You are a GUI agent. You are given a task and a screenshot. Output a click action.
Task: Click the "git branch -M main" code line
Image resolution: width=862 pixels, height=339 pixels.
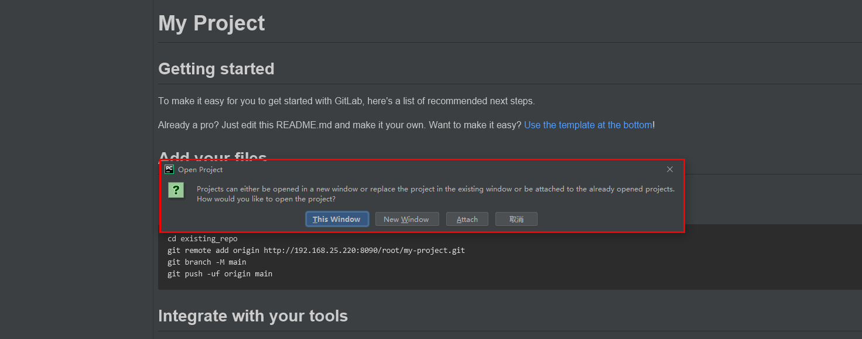click(x=207, y=262)
